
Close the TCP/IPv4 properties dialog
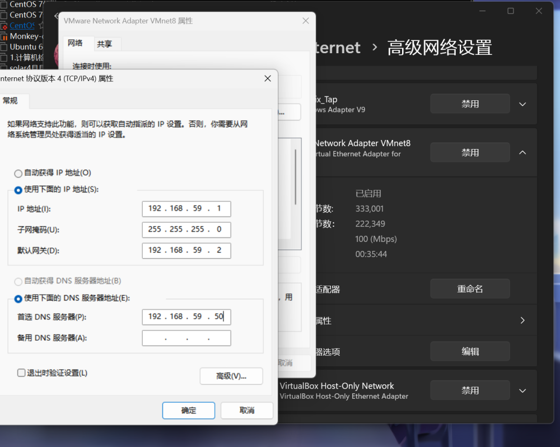[268, 79]
